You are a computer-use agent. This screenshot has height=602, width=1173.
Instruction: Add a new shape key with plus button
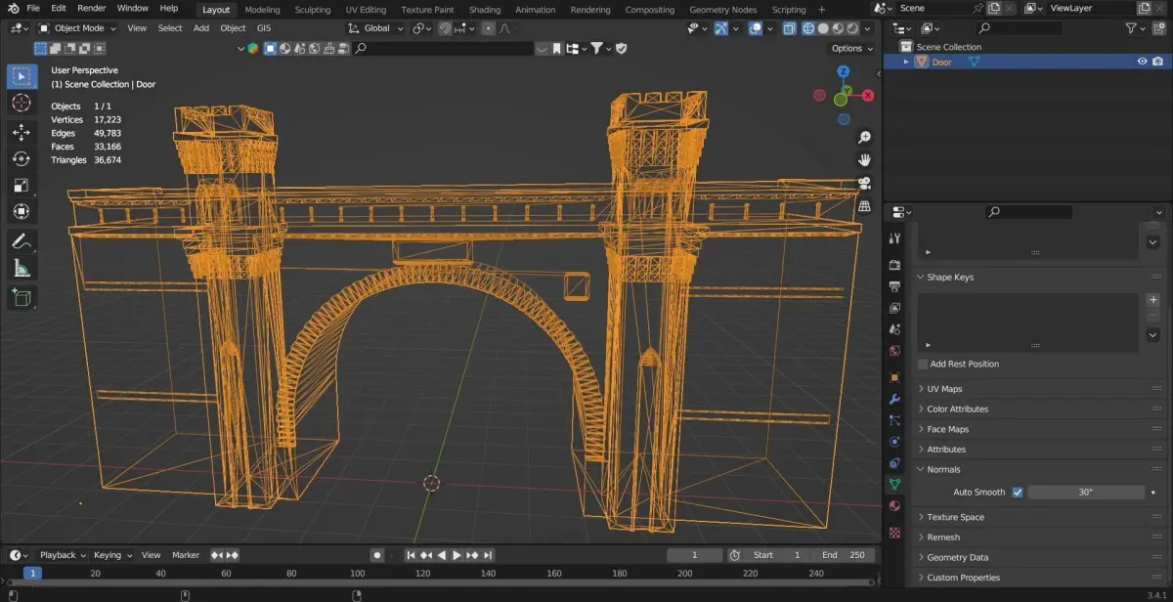1152,300
